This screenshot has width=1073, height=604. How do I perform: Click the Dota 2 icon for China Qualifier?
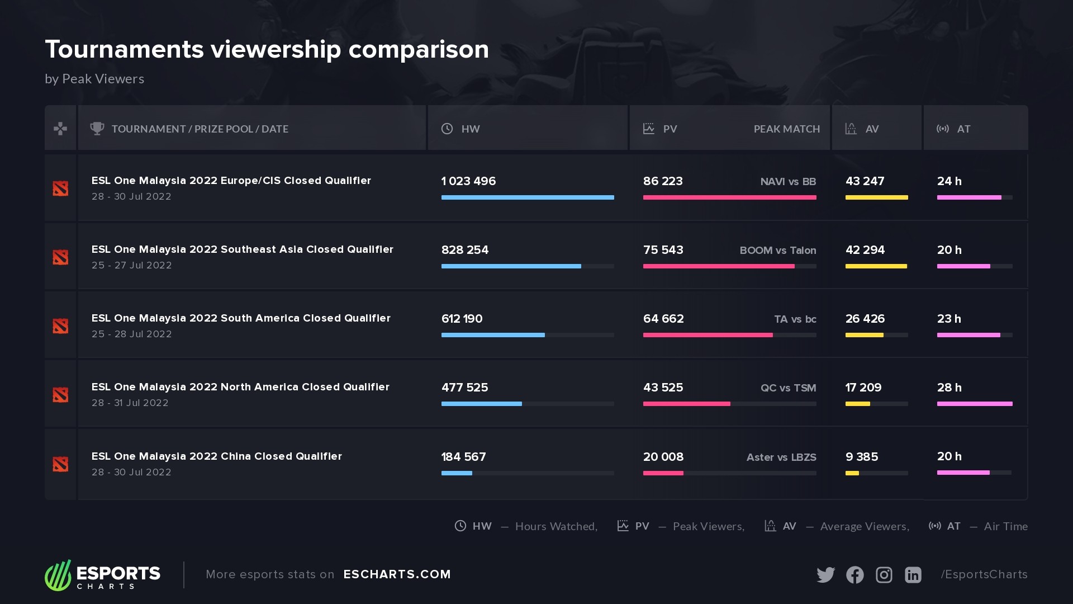[x=60, y=464]
